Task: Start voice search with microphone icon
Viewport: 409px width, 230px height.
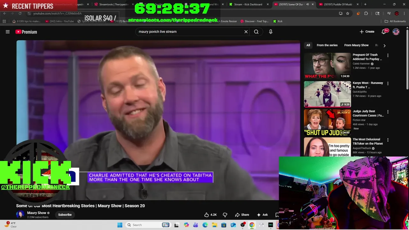Action: 271,32
